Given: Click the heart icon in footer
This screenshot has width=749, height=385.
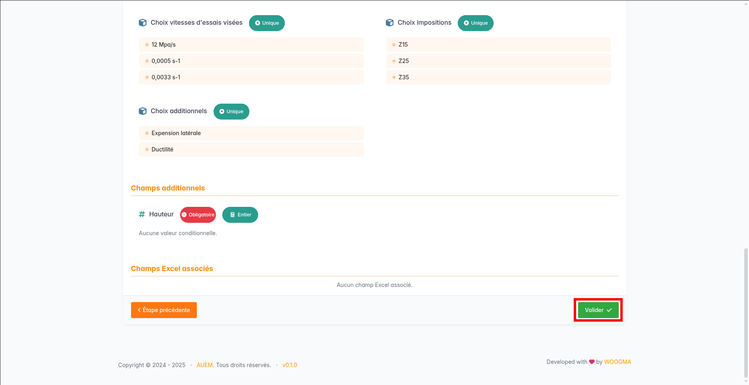Looking at the screenshot, I should click(x=592, y=362).
